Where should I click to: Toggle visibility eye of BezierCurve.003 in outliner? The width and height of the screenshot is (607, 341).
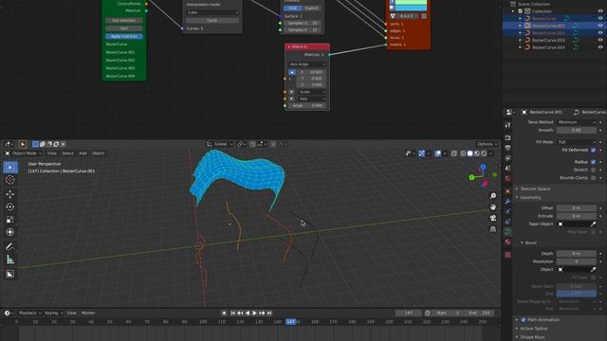point(600,40)
